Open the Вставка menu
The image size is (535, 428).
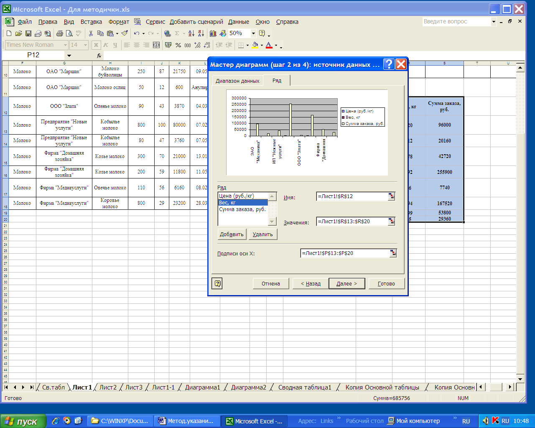(x=91, y=22)
